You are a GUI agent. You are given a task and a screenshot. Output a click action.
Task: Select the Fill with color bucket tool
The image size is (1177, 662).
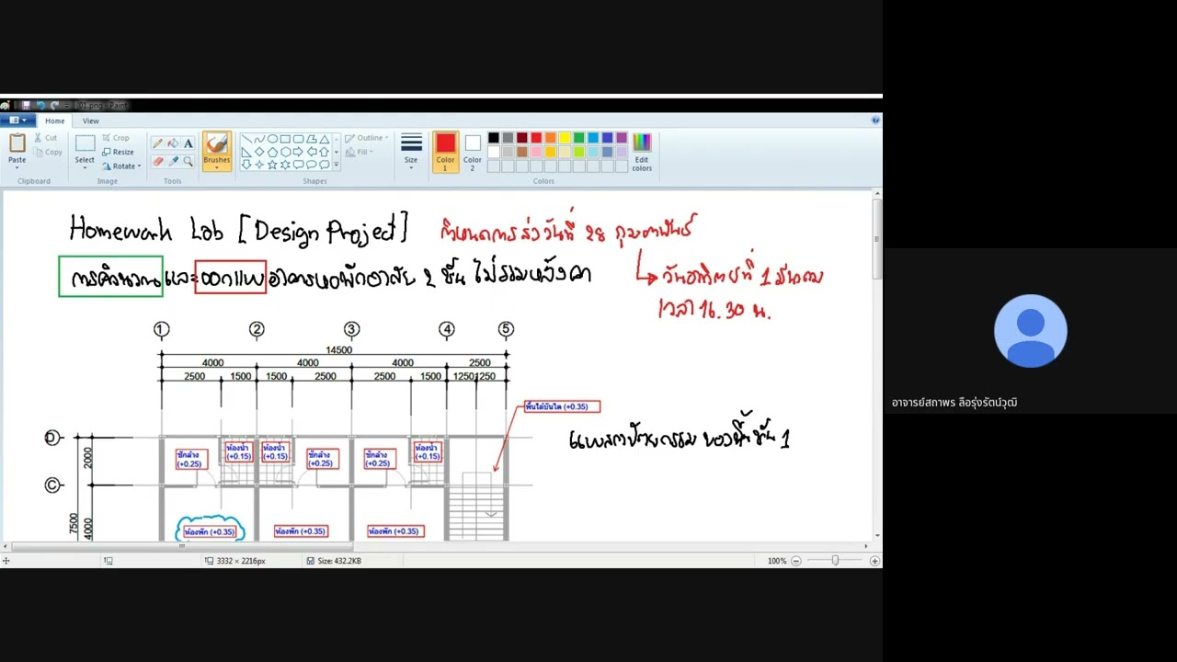[173, 143]
